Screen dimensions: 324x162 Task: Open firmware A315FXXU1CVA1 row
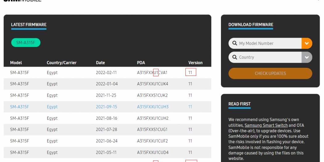point(107,73)
